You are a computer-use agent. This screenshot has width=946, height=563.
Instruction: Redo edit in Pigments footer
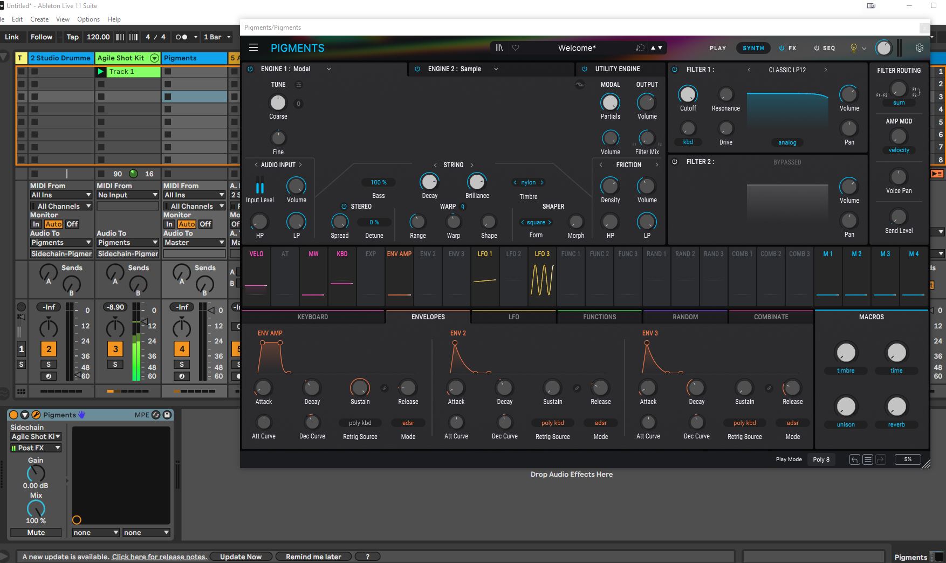click(x=880, y=459)
